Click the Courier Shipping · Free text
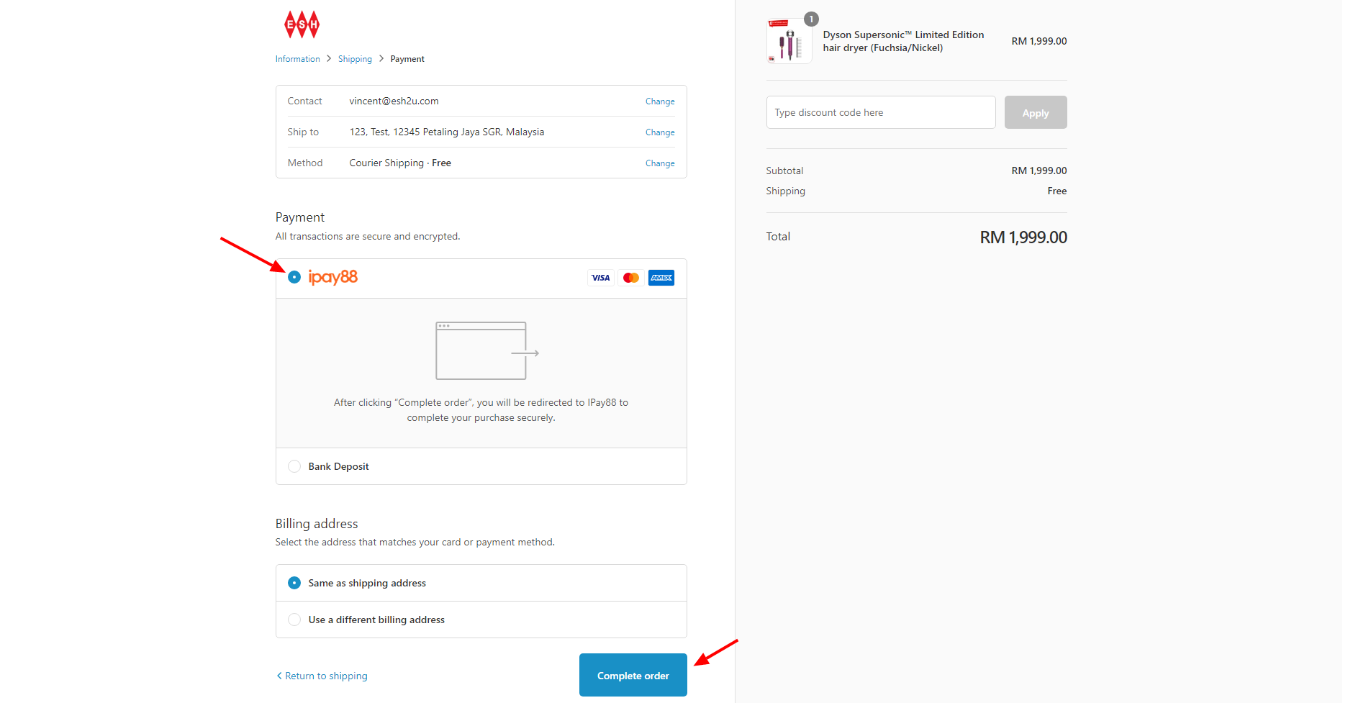The image size is (1353, 703). pos(400,163)
